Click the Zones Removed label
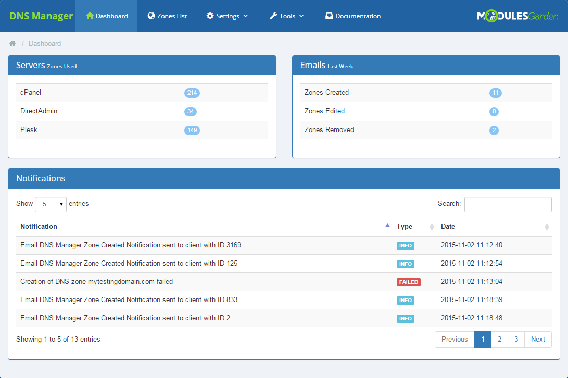 [x=329, y=130]
